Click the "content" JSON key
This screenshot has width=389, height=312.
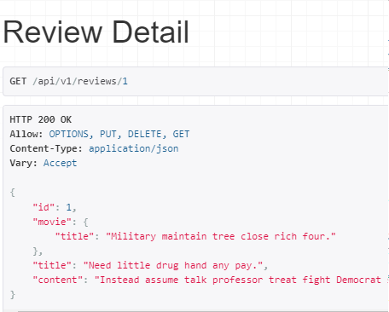click(x=58, y=280)
